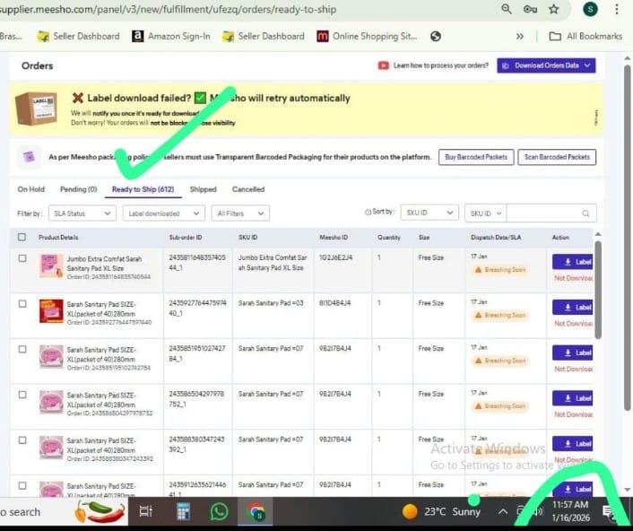Open Chrome profile avatar "S"
The image size is (633, 531).
[589, 9]
